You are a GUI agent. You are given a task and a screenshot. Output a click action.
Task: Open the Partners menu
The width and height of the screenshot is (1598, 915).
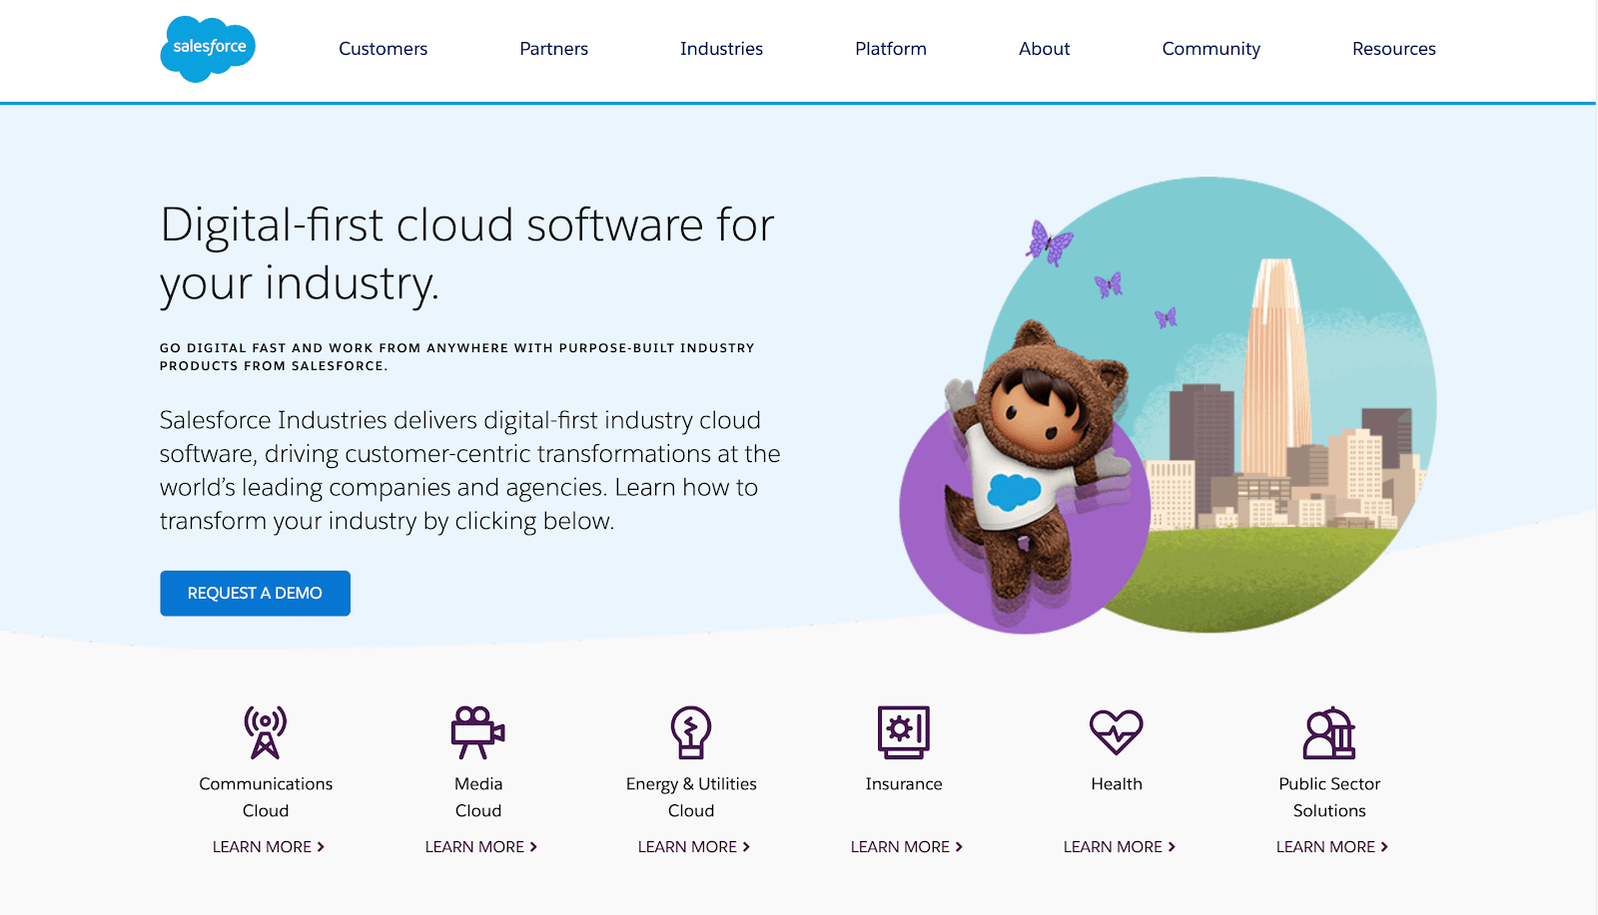point(553,49)
